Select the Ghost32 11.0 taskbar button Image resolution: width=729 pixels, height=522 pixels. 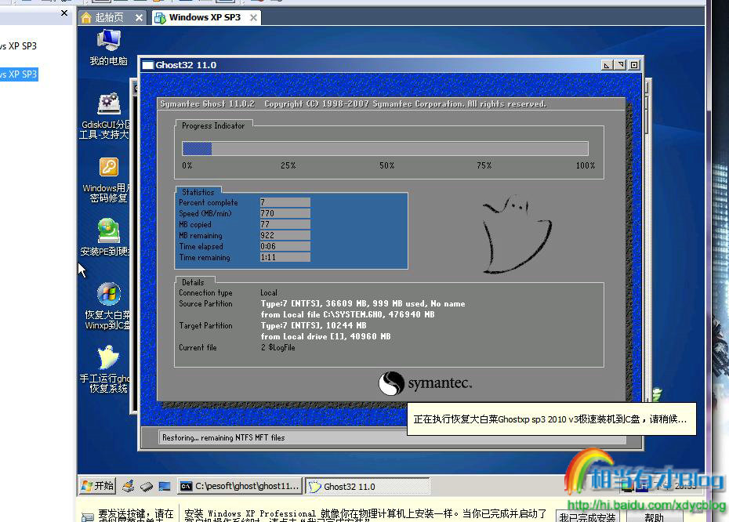368,486
